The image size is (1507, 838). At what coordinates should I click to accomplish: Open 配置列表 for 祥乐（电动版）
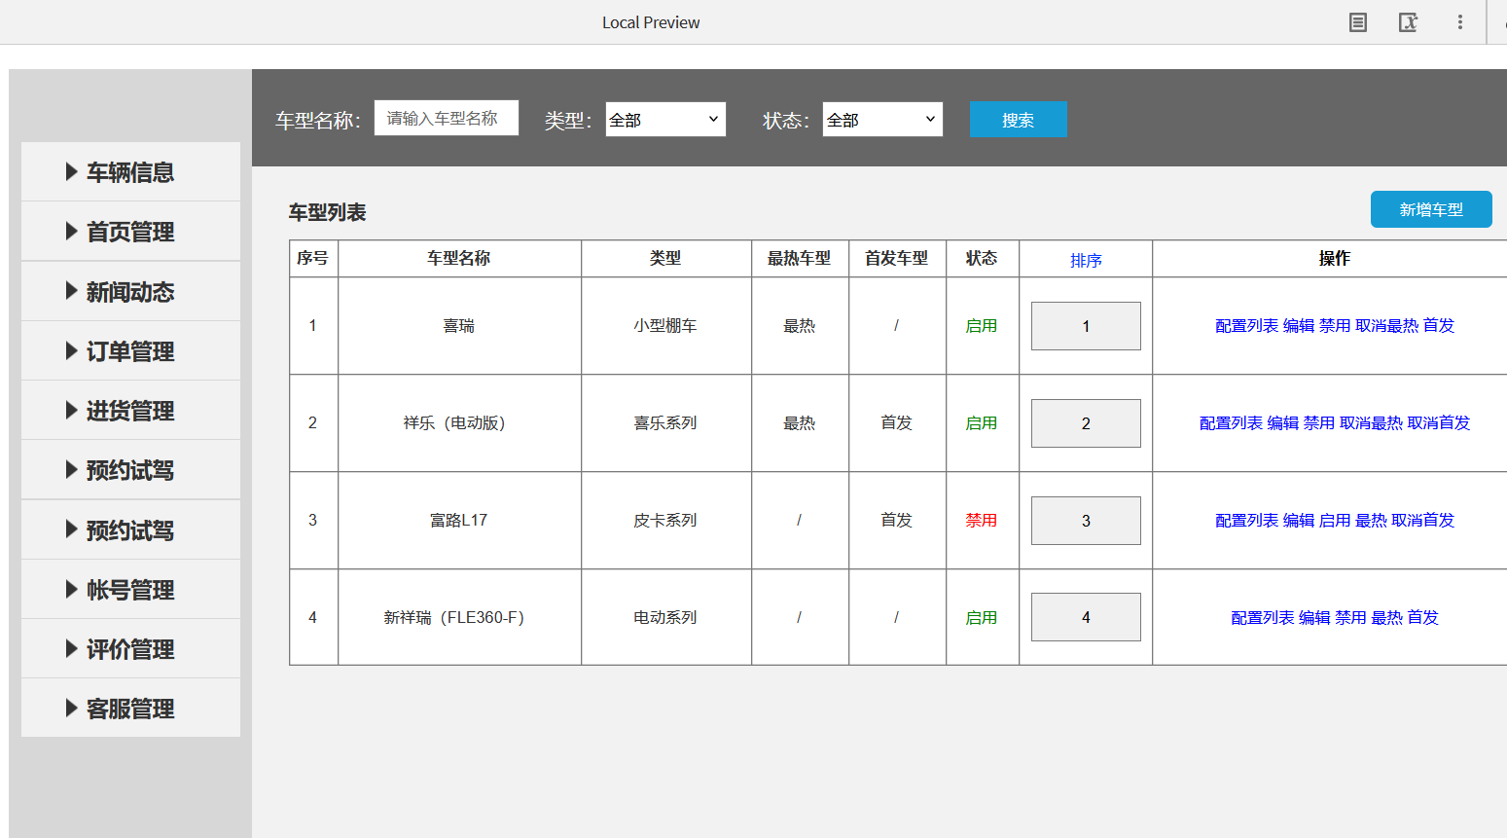(1231, 423)
